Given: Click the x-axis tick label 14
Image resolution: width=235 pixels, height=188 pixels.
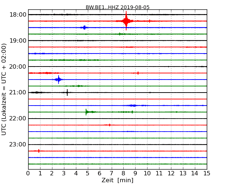Looking at the screenshot, I should click(195, 173).
